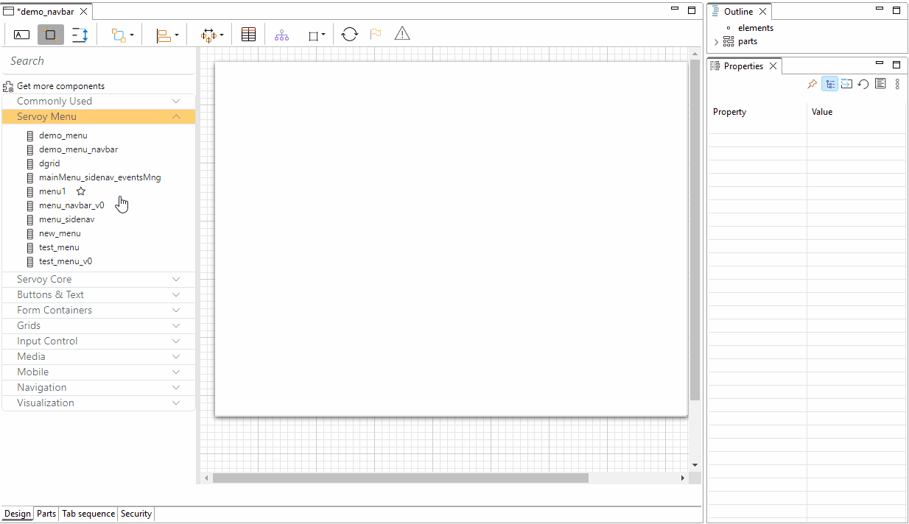Expand the Mobile category
This screenshot has height=524, width=909.
point(99,372)
